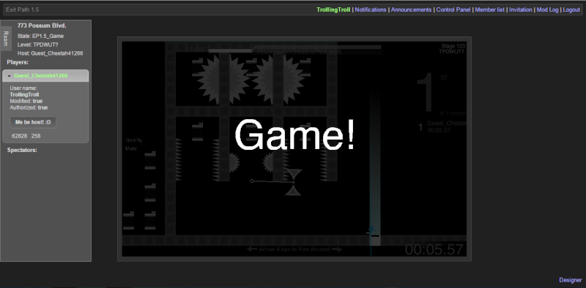Screen dimensions: 586x288
Task: Click the hourglass-shaped swinging obstacle
Action: point(293,182)
